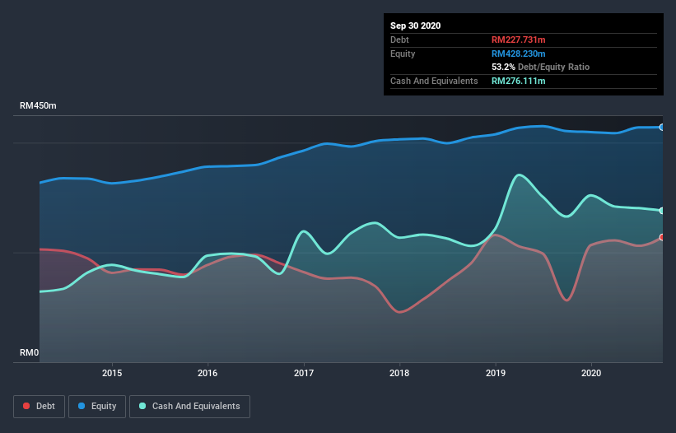Screen dimensions: 676x433
Task: Click the tooltip Equity row label
Action: tap(403, 54)
